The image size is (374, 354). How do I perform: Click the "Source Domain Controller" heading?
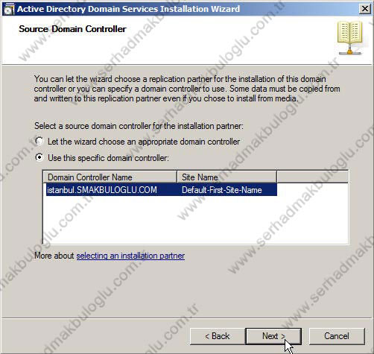72,29
